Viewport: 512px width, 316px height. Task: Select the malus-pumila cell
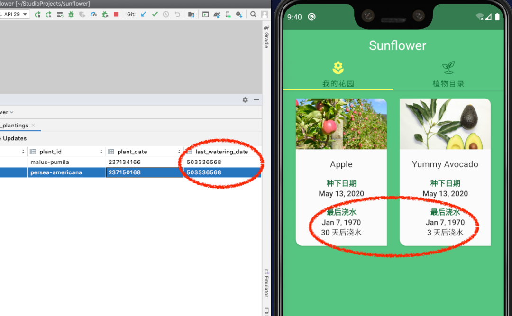tap(67, 162)
